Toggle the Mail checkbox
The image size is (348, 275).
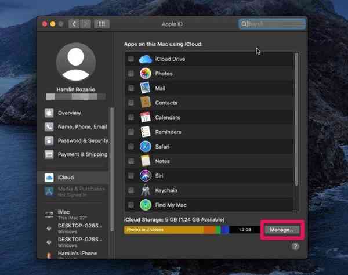(x=131, y=88)
